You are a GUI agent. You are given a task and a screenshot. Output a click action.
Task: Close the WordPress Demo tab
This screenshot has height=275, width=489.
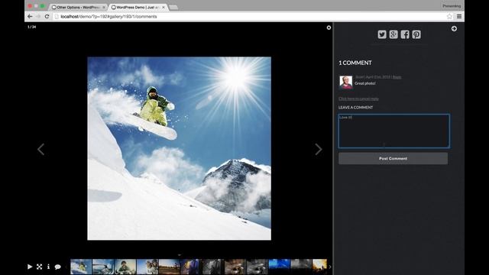click(x=164, y=7)
